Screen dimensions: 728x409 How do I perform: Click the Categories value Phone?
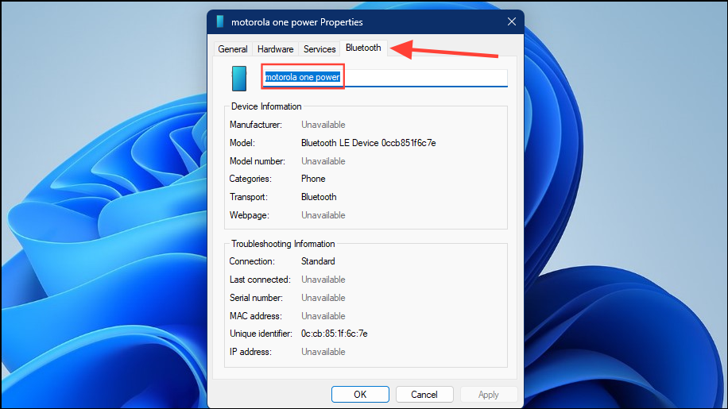click(313, 179)
